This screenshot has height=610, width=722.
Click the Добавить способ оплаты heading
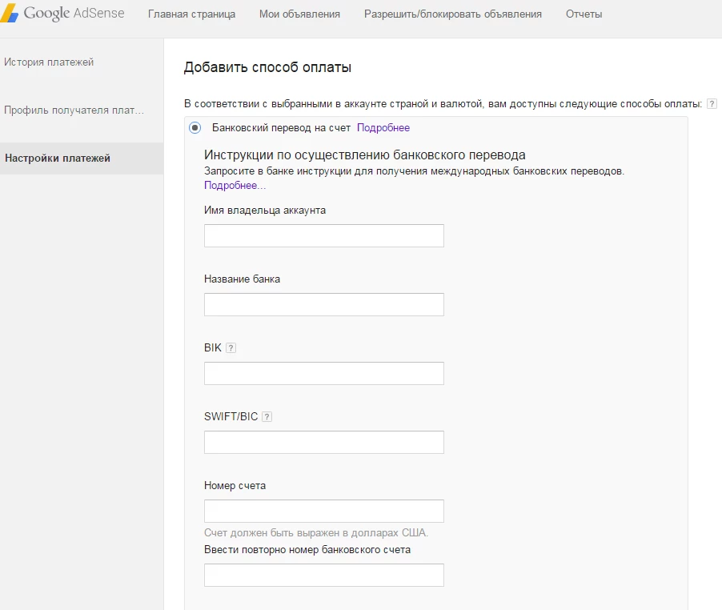coord(267,67)
